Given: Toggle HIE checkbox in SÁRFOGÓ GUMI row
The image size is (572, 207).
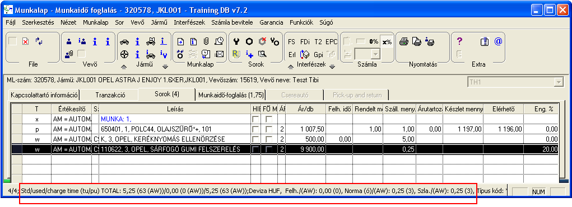Looking at the screenshot, I should [x=255, y=149].
